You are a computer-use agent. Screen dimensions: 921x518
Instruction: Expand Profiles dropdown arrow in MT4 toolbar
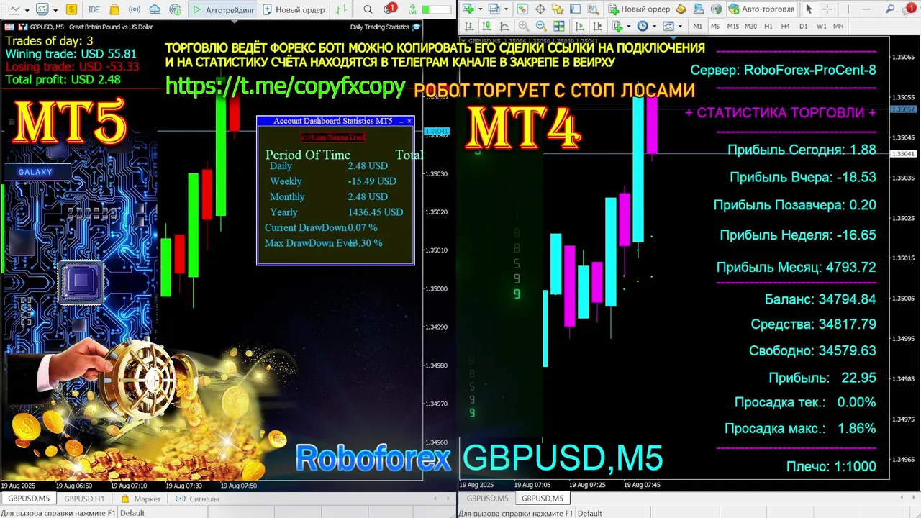click(506, 9)
